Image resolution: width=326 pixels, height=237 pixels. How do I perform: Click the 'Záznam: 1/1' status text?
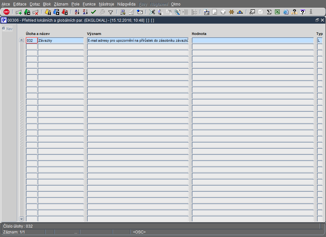(14, 232)
